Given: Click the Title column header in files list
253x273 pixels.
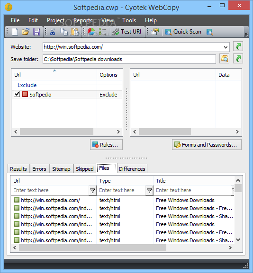Looking at the screenshot, I should [194, 181].
